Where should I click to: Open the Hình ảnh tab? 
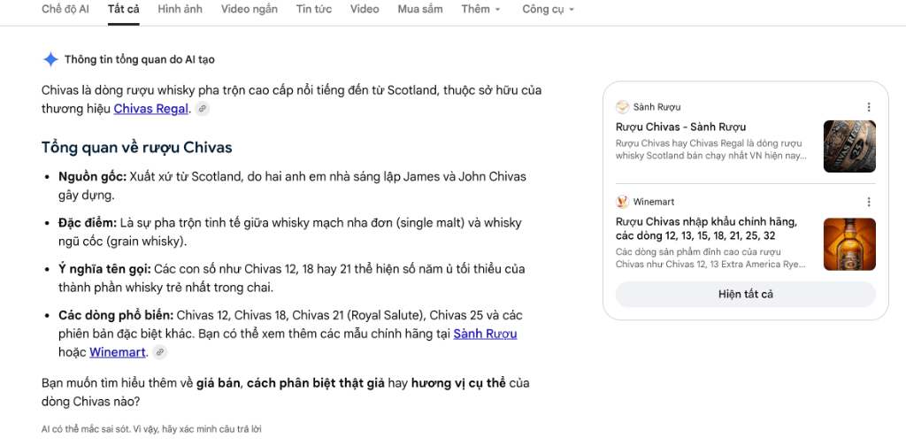pyautogui.click(x=180, y=9)
